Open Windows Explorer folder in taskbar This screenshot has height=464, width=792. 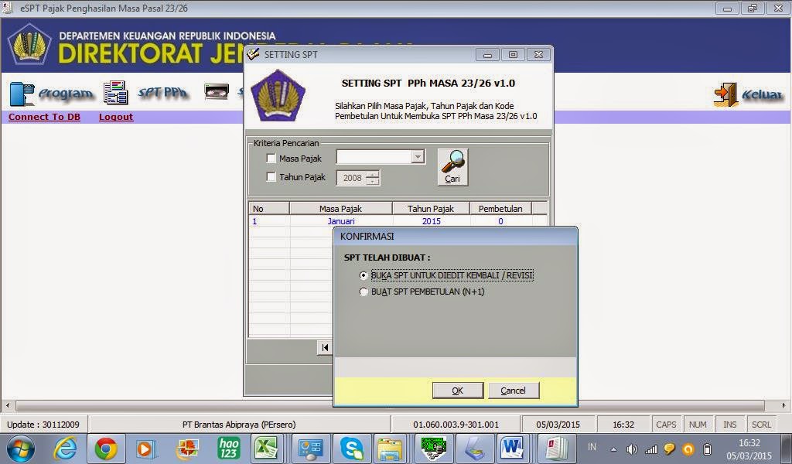(390, 449)
